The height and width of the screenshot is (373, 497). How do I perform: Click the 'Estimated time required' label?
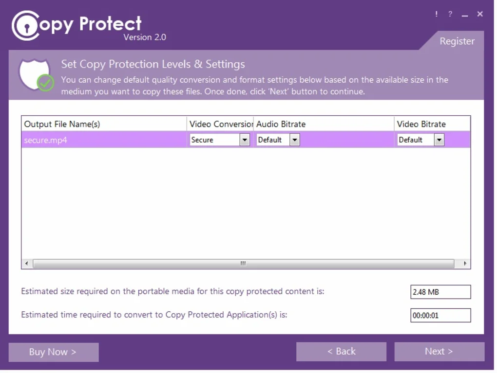pyautogui.click(x=154, y=315)
